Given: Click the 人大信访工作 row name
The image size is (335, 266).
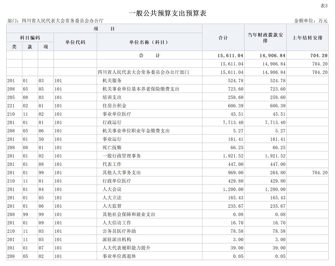Looking at the screenshot, I should point(117,222).
